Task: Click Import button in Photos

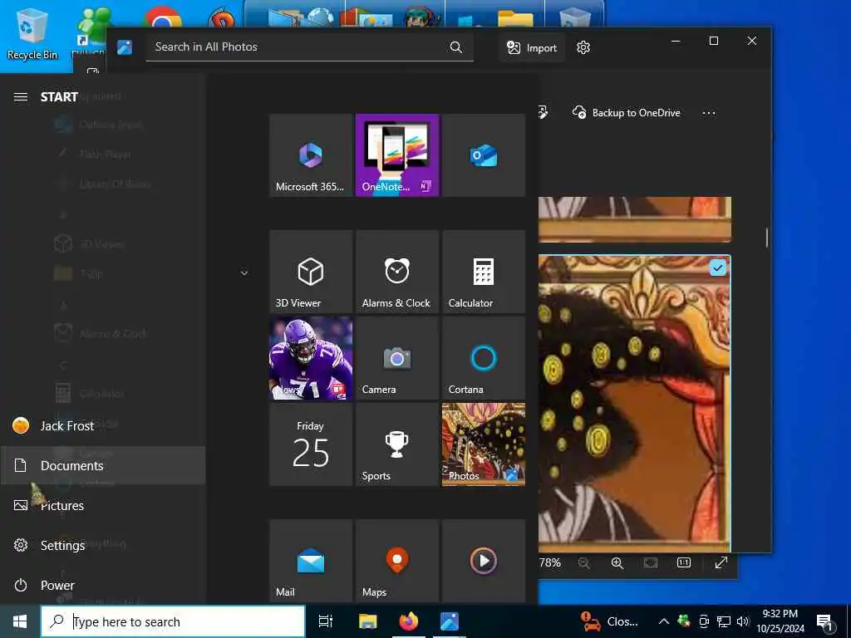Action: coord(532,47)
